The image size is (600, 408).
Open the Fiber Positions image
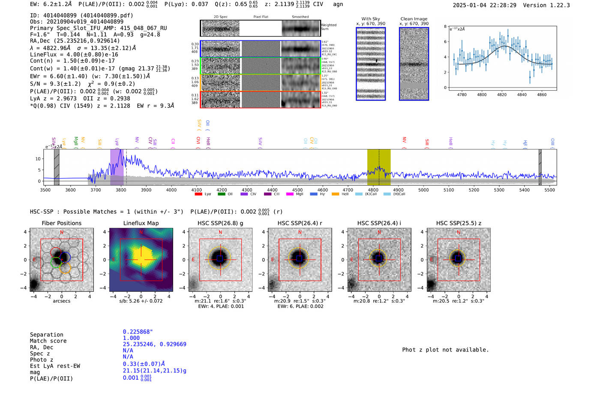point(62,260)
